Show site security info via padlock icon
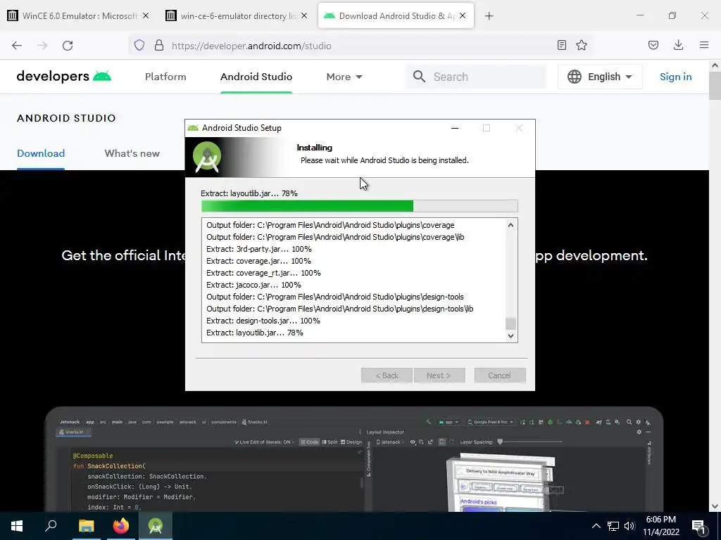The image size is (721, 540). [x=159, y=45]
